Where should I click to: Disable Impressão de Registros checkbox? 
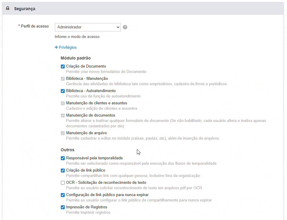coord(63,207)
